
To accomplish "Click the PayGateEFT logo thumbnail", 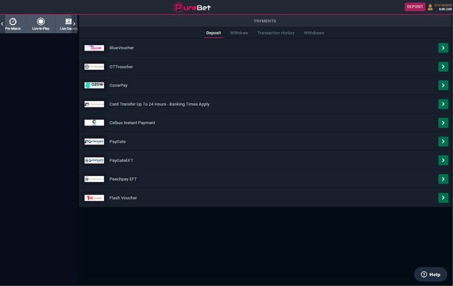I will (x=94, y=160).
